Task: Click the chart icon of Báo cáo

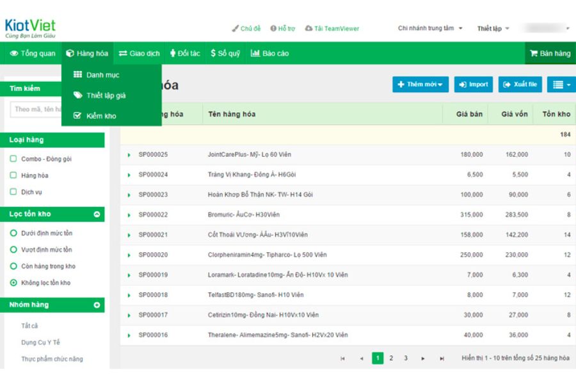Action: (255, 53)
